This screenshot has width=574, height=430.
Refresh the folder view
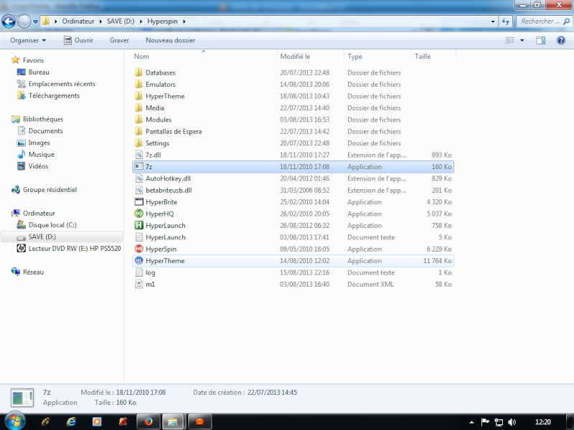(x=506, y=21)
